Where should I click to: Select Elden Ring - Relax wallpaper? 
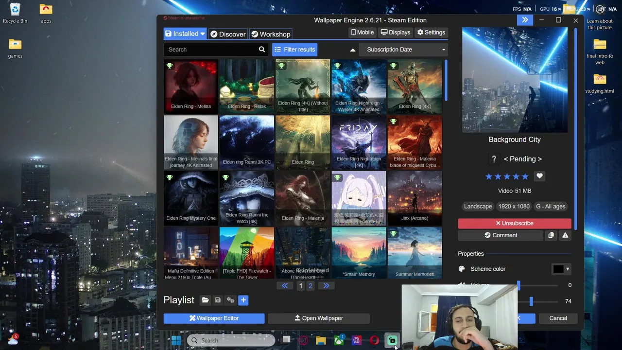247,86
